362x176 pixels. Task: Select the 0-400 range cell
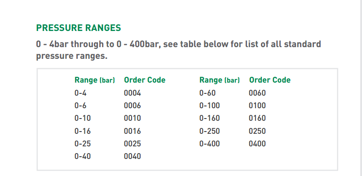coord(210,144)
